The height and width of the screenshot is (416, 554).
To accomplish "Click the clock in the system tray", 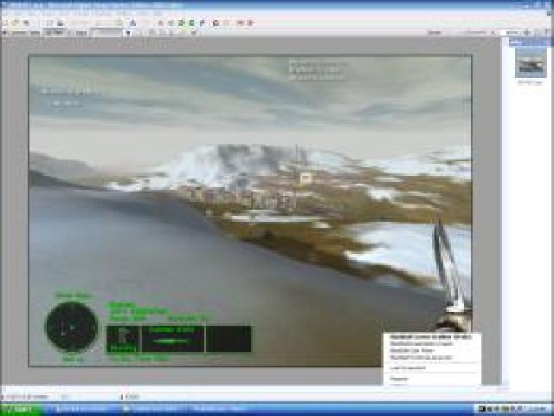I will 539,409.
